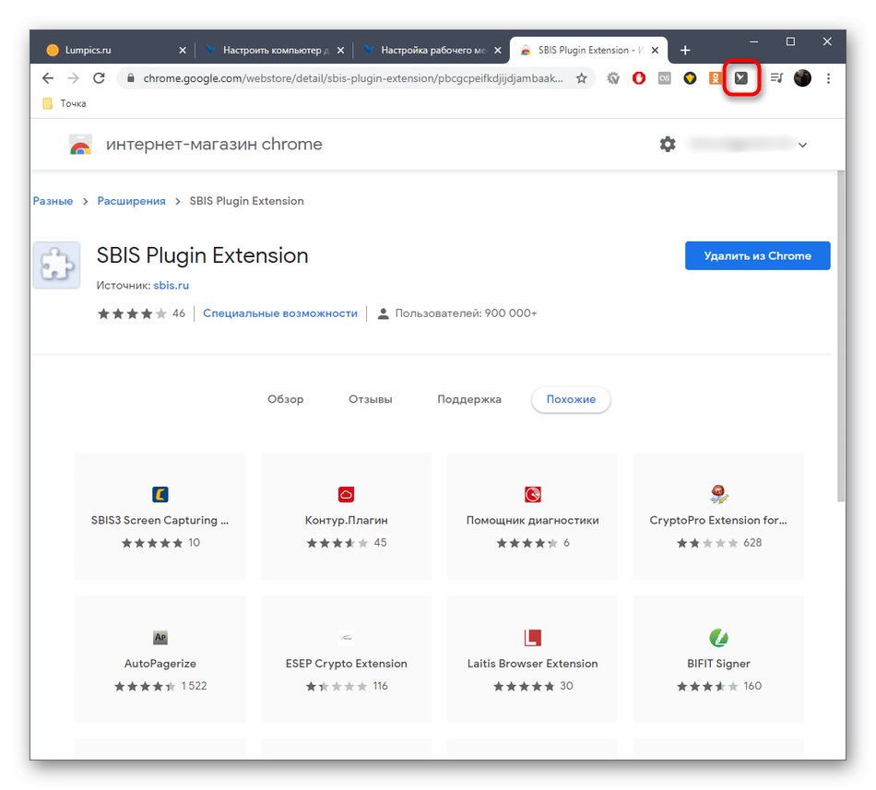Open the gray extension icon before the yellow shield
Viewport: 876px width, 790px height.
click(x=664, y=78)
